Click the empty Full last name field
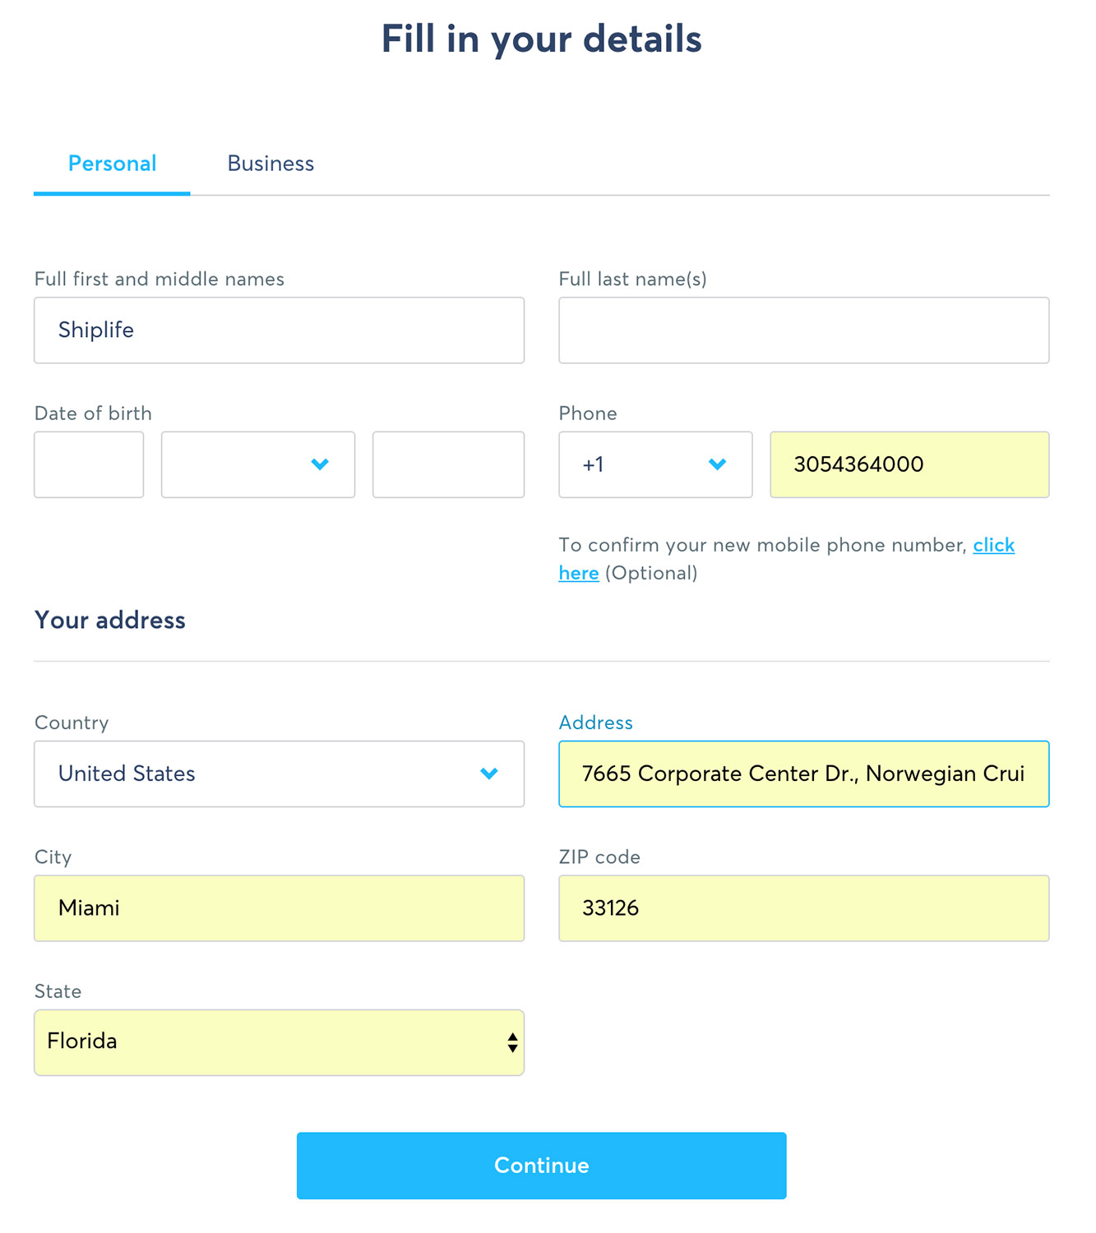Image resolution: width=1096 pixels, height=1233 pixels. click(x=803, y=330)
